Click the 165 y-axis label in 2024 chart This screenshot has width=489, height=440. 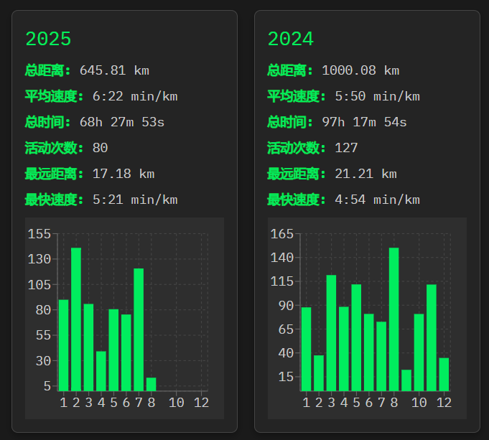[x=282, y=234]
